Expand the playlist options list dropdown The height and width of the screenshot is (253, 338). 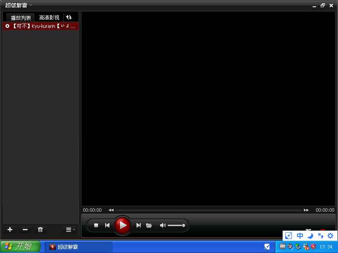[x=70, y=230]
